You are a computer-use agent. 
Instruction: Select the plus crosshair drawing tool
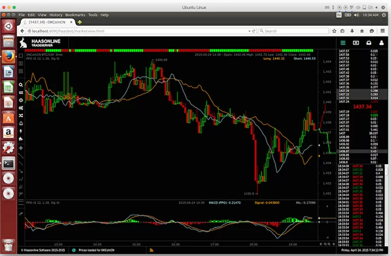click(x=21, y=148)
